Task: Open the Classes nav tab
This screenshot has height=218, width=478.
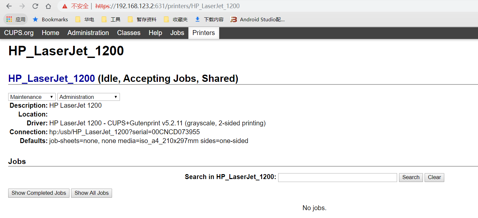Action: point(129,33)
